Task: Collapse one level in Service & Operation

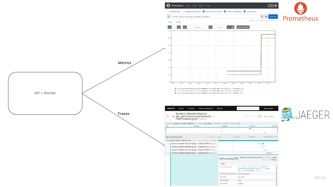Action: (209, 137)
